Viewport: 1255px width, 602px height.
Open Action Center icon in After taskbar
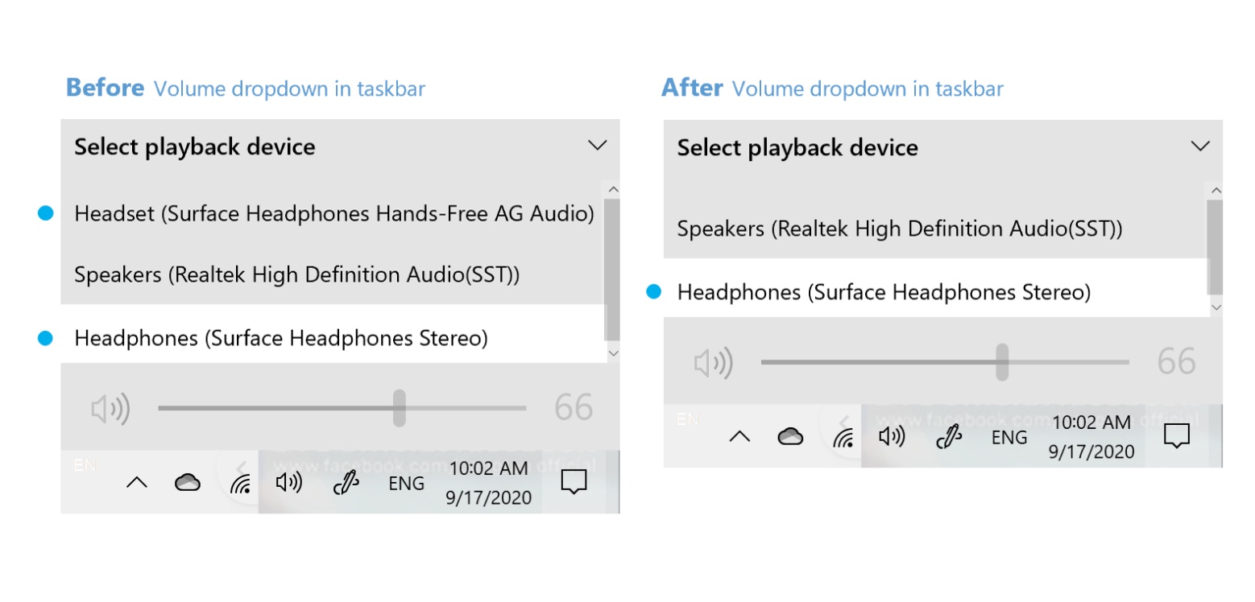click(1176, 437)
